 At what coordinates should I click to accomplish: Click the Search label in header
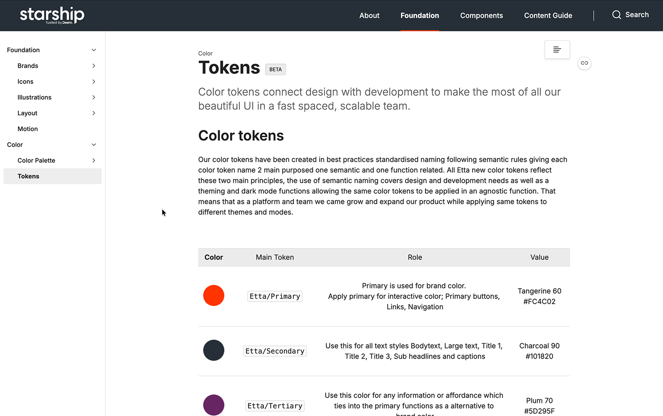(637, 15)
